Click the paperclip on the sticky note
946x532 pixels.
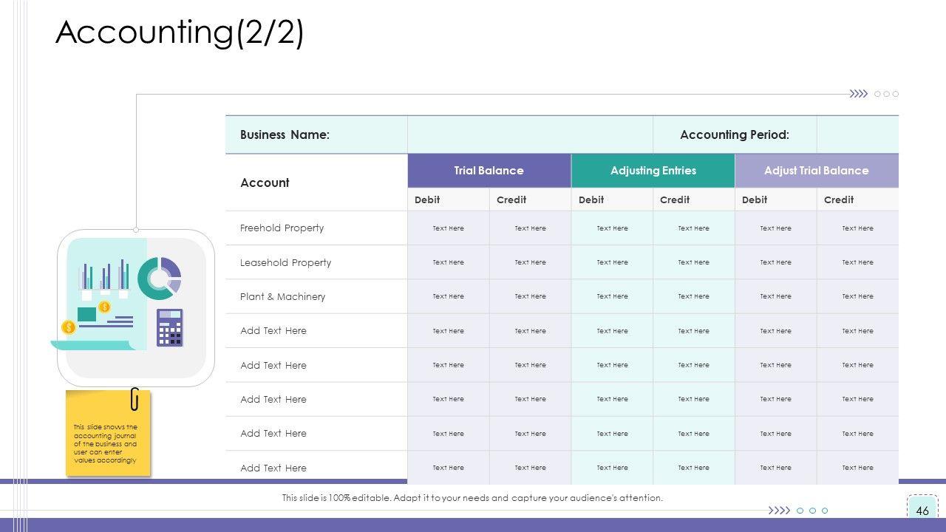135,399
